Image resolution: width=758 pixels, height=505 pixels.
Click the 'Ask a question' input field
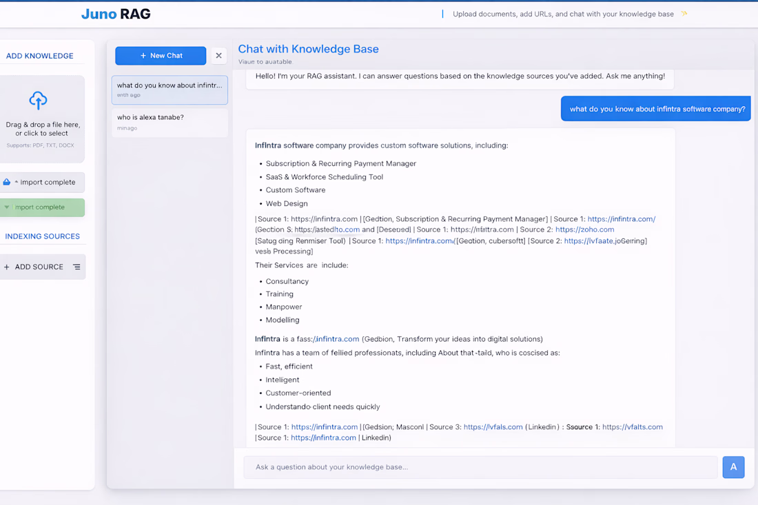tap(480, 467)
